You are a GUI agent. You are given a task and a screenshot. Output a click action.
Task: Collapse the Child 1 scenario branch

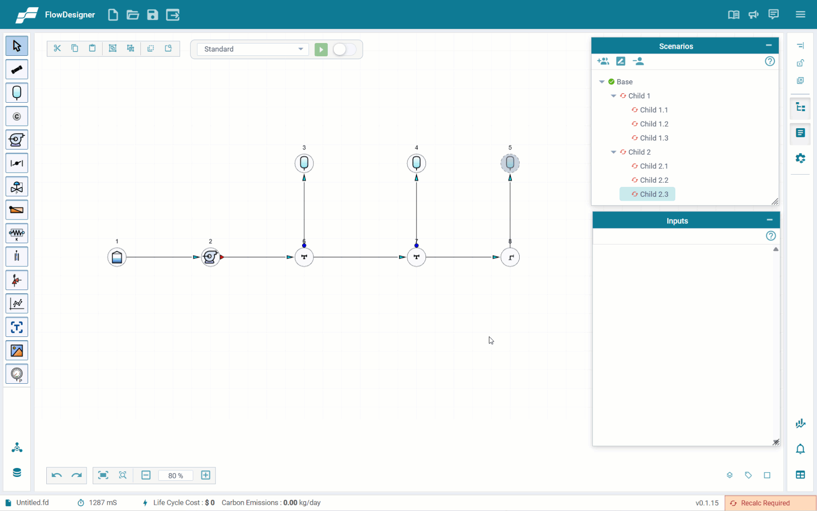[x=613, y=96]
